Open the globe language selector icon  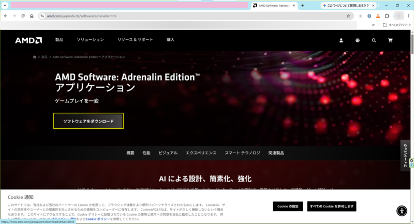click(358, 40)
